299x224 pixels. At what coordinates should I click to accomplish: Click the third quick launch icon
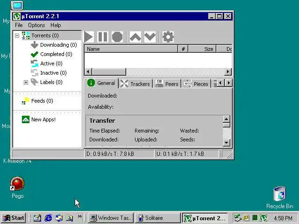pos(59,218)
